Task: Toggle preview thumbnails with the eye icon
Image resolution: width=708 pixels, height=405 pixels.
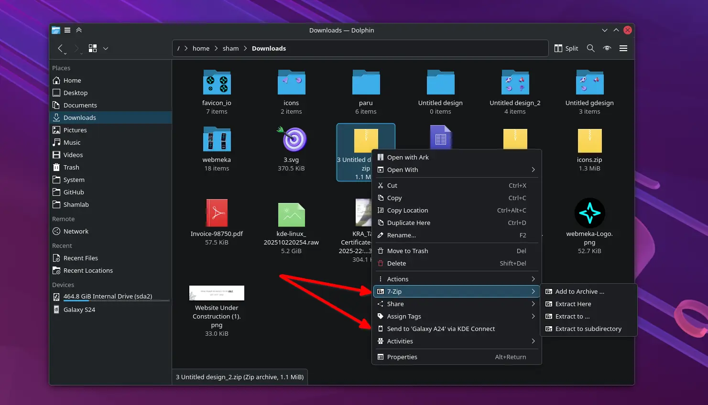Action: 607,48
